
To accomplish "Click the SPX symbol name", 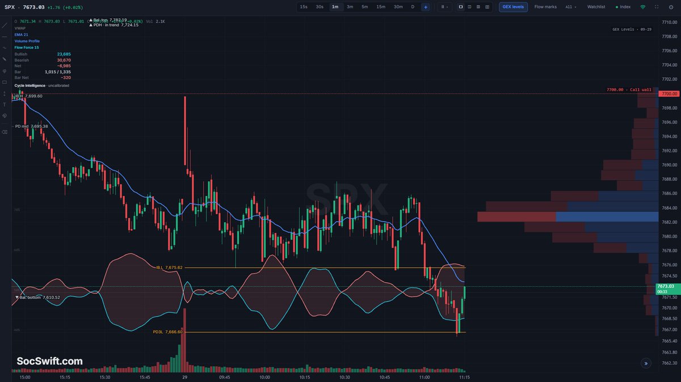I will (10, 7).
